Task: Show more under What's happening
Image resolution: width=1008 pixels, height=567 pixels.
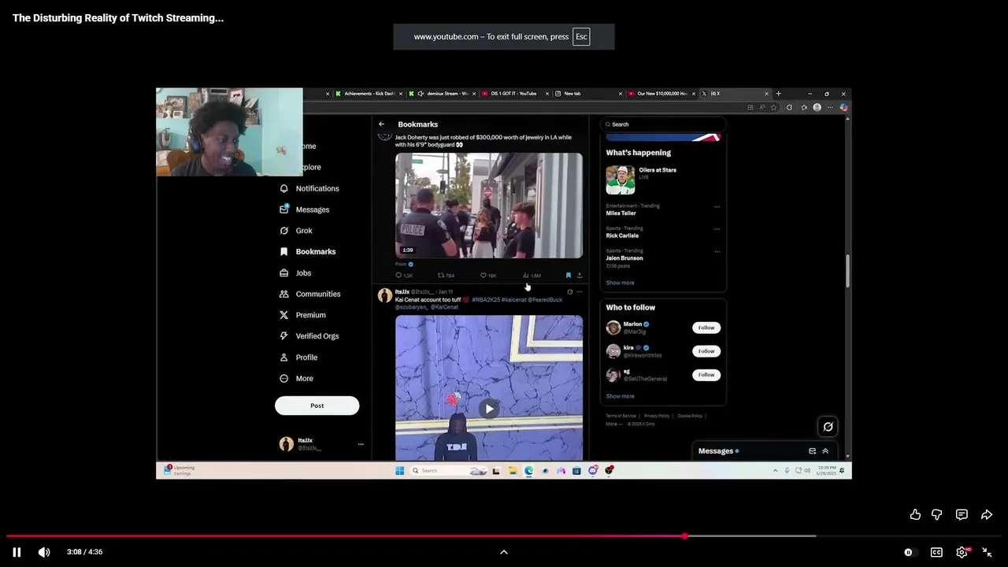Action: tap(620, 283)
